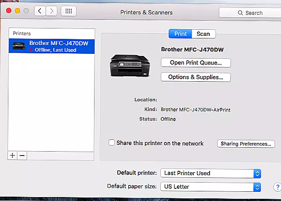The image size is (281, 201).
Task: Open the Default printer dropdown
Action: (x=211, y=173)
